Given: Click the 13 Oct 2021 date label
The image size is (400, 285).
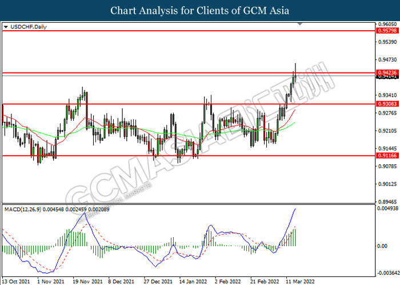Looking at the screenshot, I should coord(16,282).
